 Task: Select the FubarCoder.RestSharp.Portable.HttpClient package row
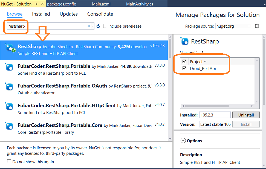tap(84, 109)
